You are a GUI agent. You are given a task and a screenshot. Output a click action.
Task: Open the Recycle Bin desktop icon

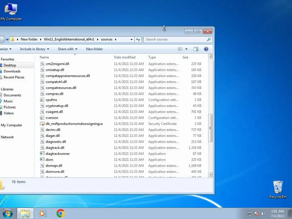pos(278,189)
